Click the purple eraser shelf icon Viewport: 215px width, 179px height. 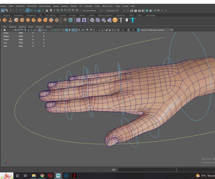point(109,20)
